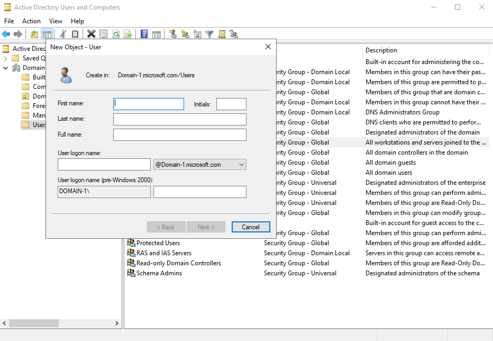Select the Delete toolbar icon
This screenshot has width=493, height=341.
(x=91, y=34)
